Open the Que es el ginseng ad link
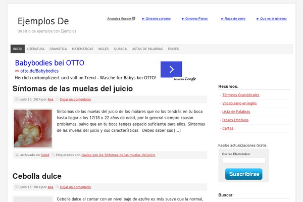The height and width of the screenshot is (202, 303). 272,19
